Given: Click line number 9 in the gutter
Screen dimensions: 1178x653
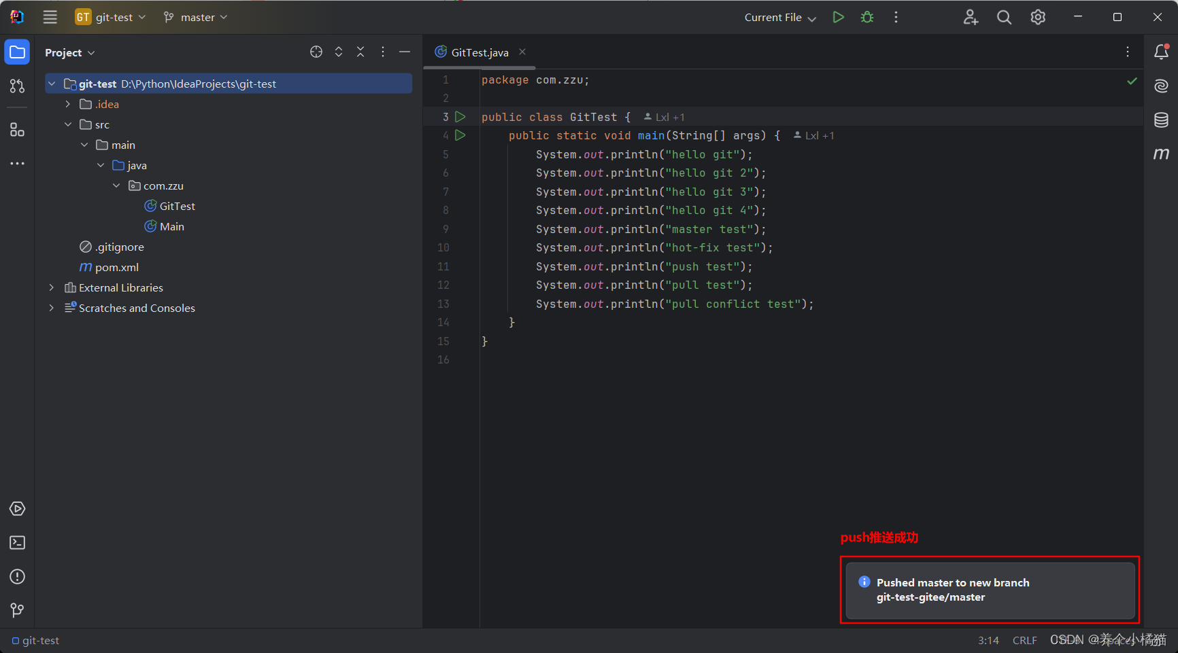Looking at the screenshot, I should pyautogui.click(x=445, y=229).
